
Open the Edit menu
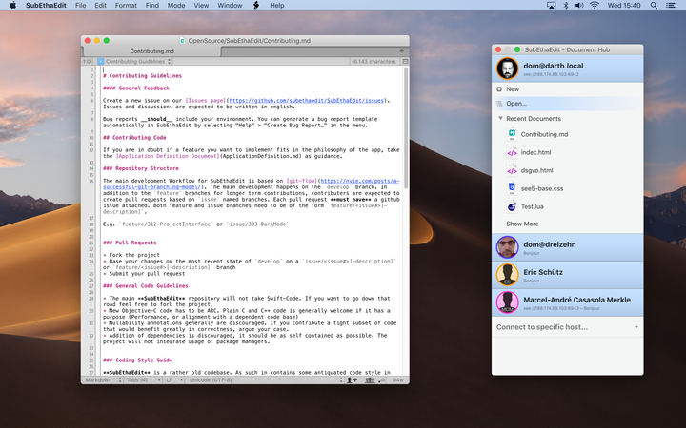[x=101, y=6]
